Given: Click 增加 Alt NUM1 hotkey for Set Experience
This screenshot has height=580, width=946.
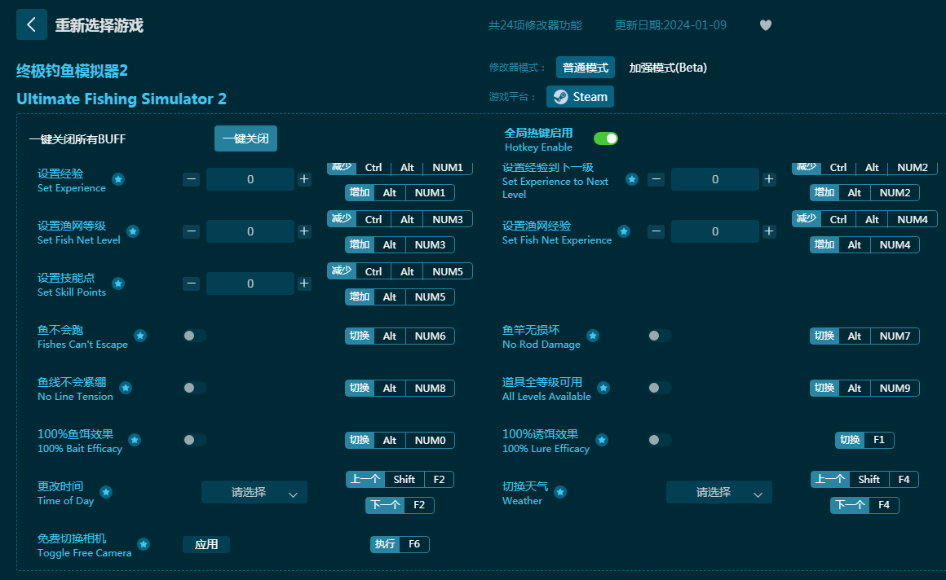Looking at the screenshot, I should click(x=400, y=193).
